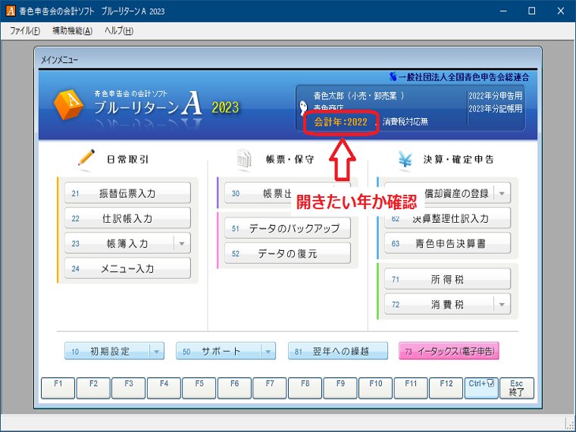Click the document icon beside 帳票・保守
The height and width of the screenshot is (432, 576).
[x=244, y=159]
